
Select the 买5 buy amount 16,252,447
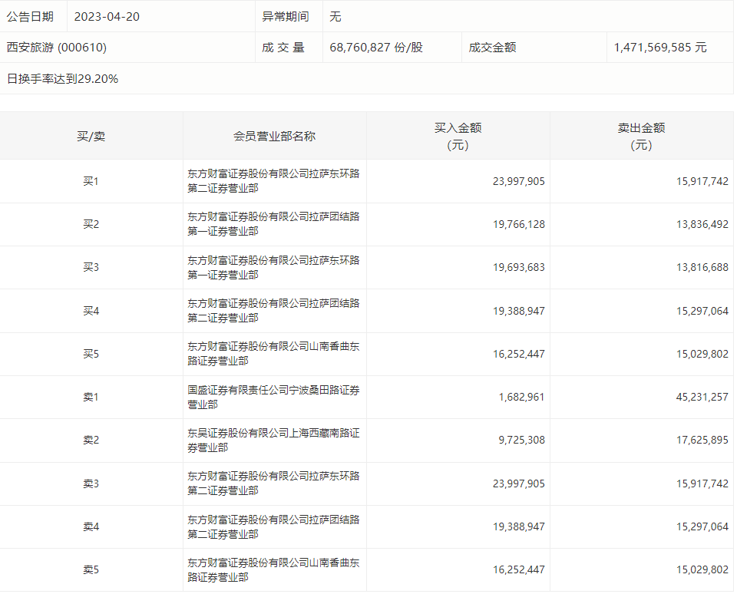pos(519,354)
